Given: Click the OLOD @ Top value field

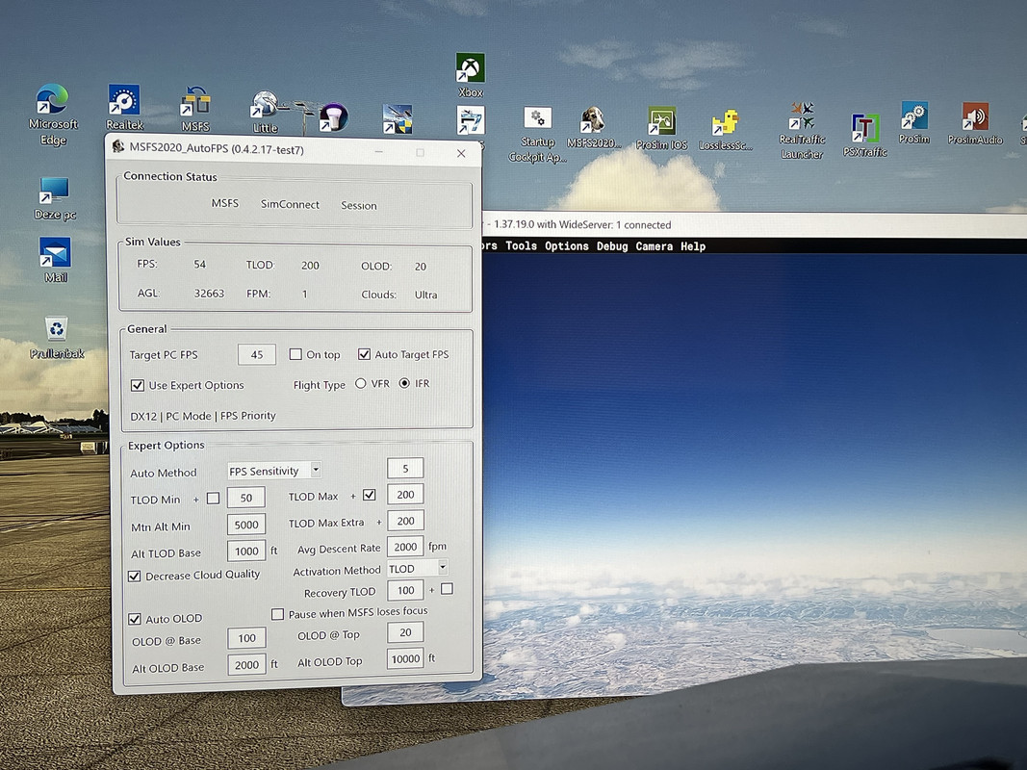Looking at the screenshot, I should coord(405,631).
